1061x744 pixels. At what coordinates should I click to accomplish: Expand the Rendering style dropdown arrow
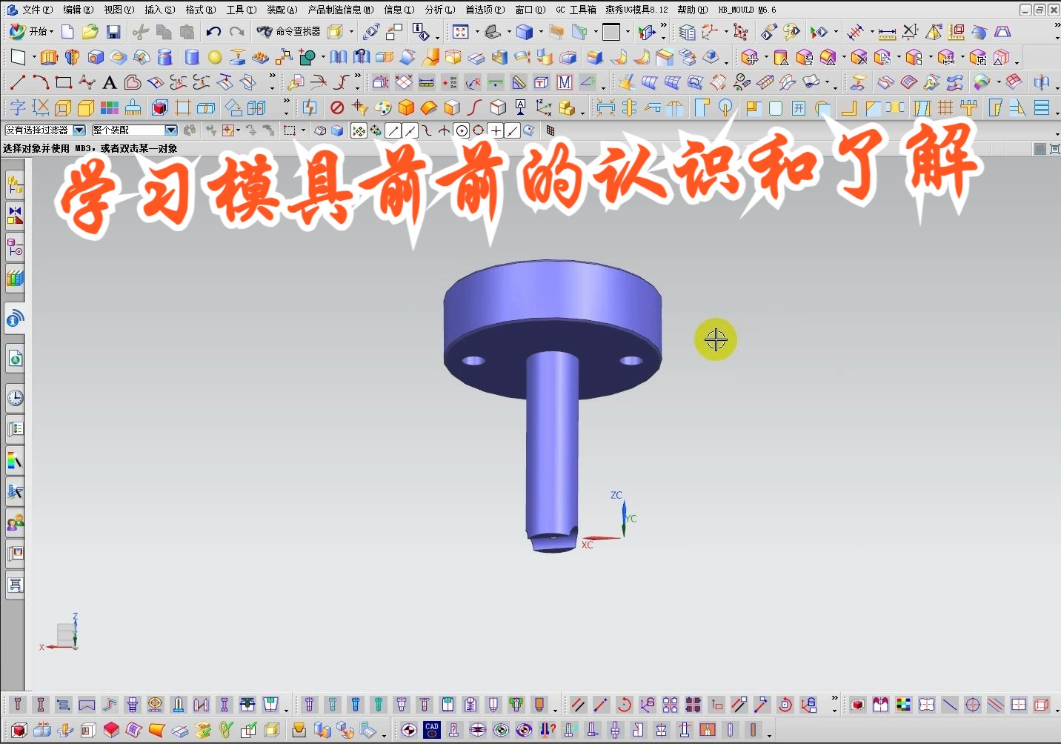541,32
